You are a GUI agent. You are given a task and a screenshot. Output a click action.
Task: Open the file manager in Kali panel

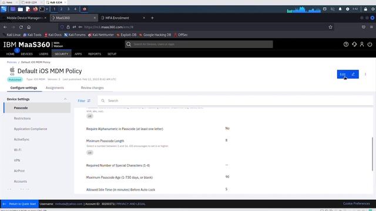(21, 9)
